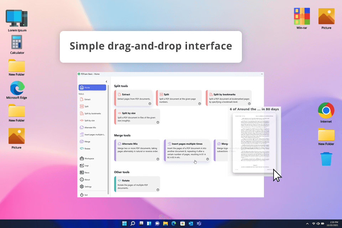Viewport: 342px width, 228px height.
Task: Open taskbar Search
Action: (x=133, y=223)
